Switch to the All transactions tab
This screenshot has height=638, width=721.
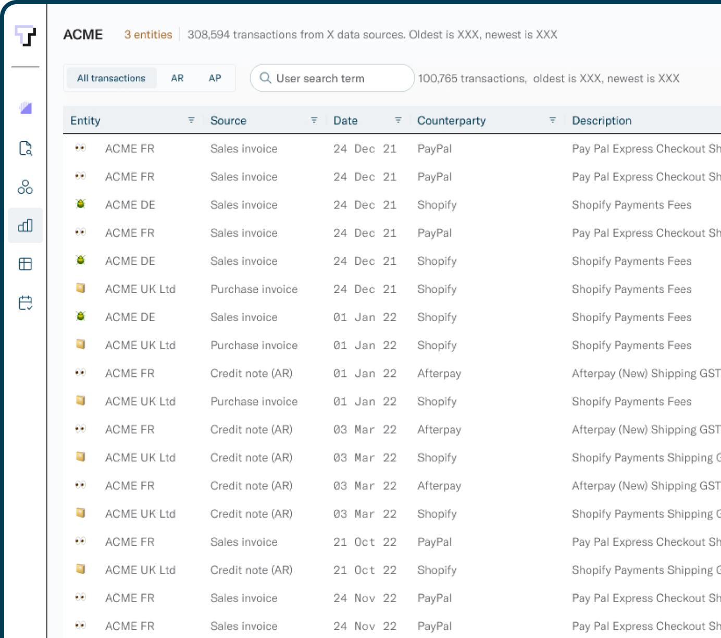pyautogui.click(x=111, y=78)
